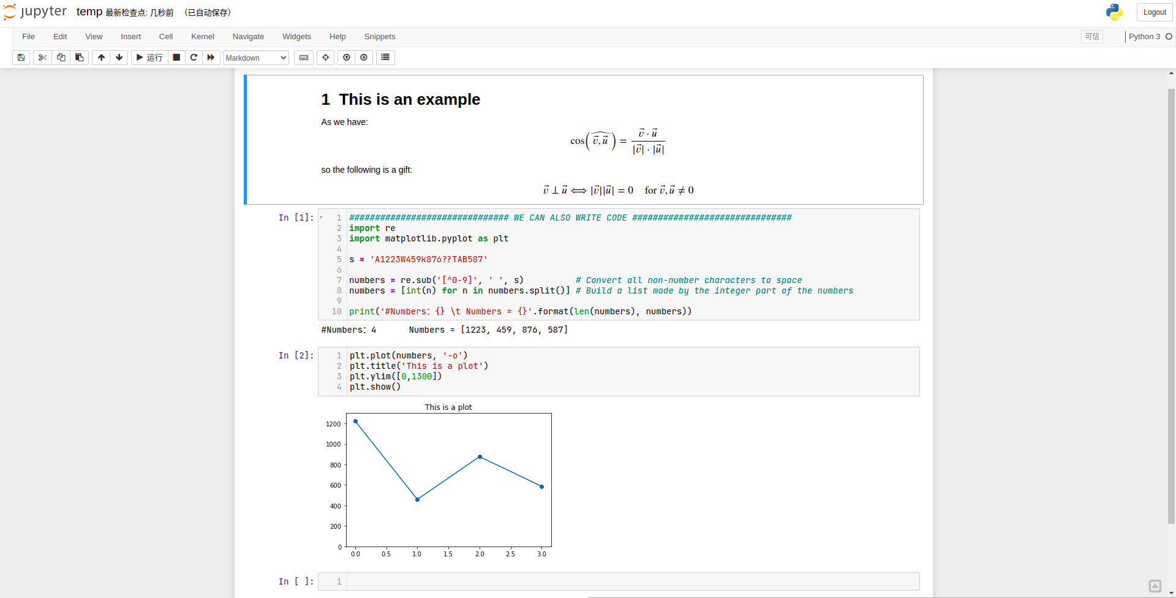Restart the kernel with circular arrow
The width and height of the screenshot is (1176, 598).
pos(194,58)
